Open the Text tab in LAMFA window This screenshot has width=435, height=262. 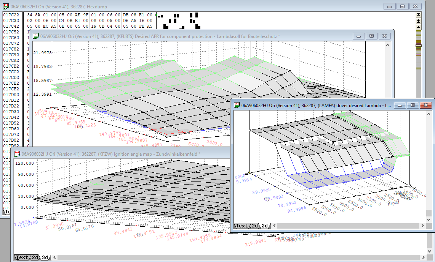(241, 226)
